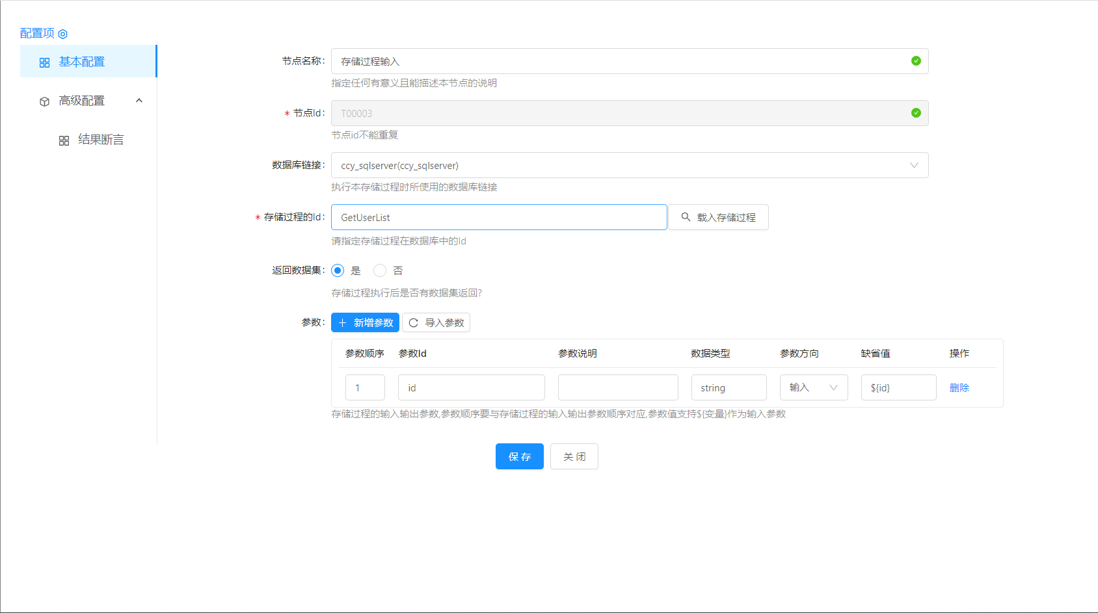1098x613 pixels.
Task: Collapse the 高级配置 menu section
Action: pos(139,101)
